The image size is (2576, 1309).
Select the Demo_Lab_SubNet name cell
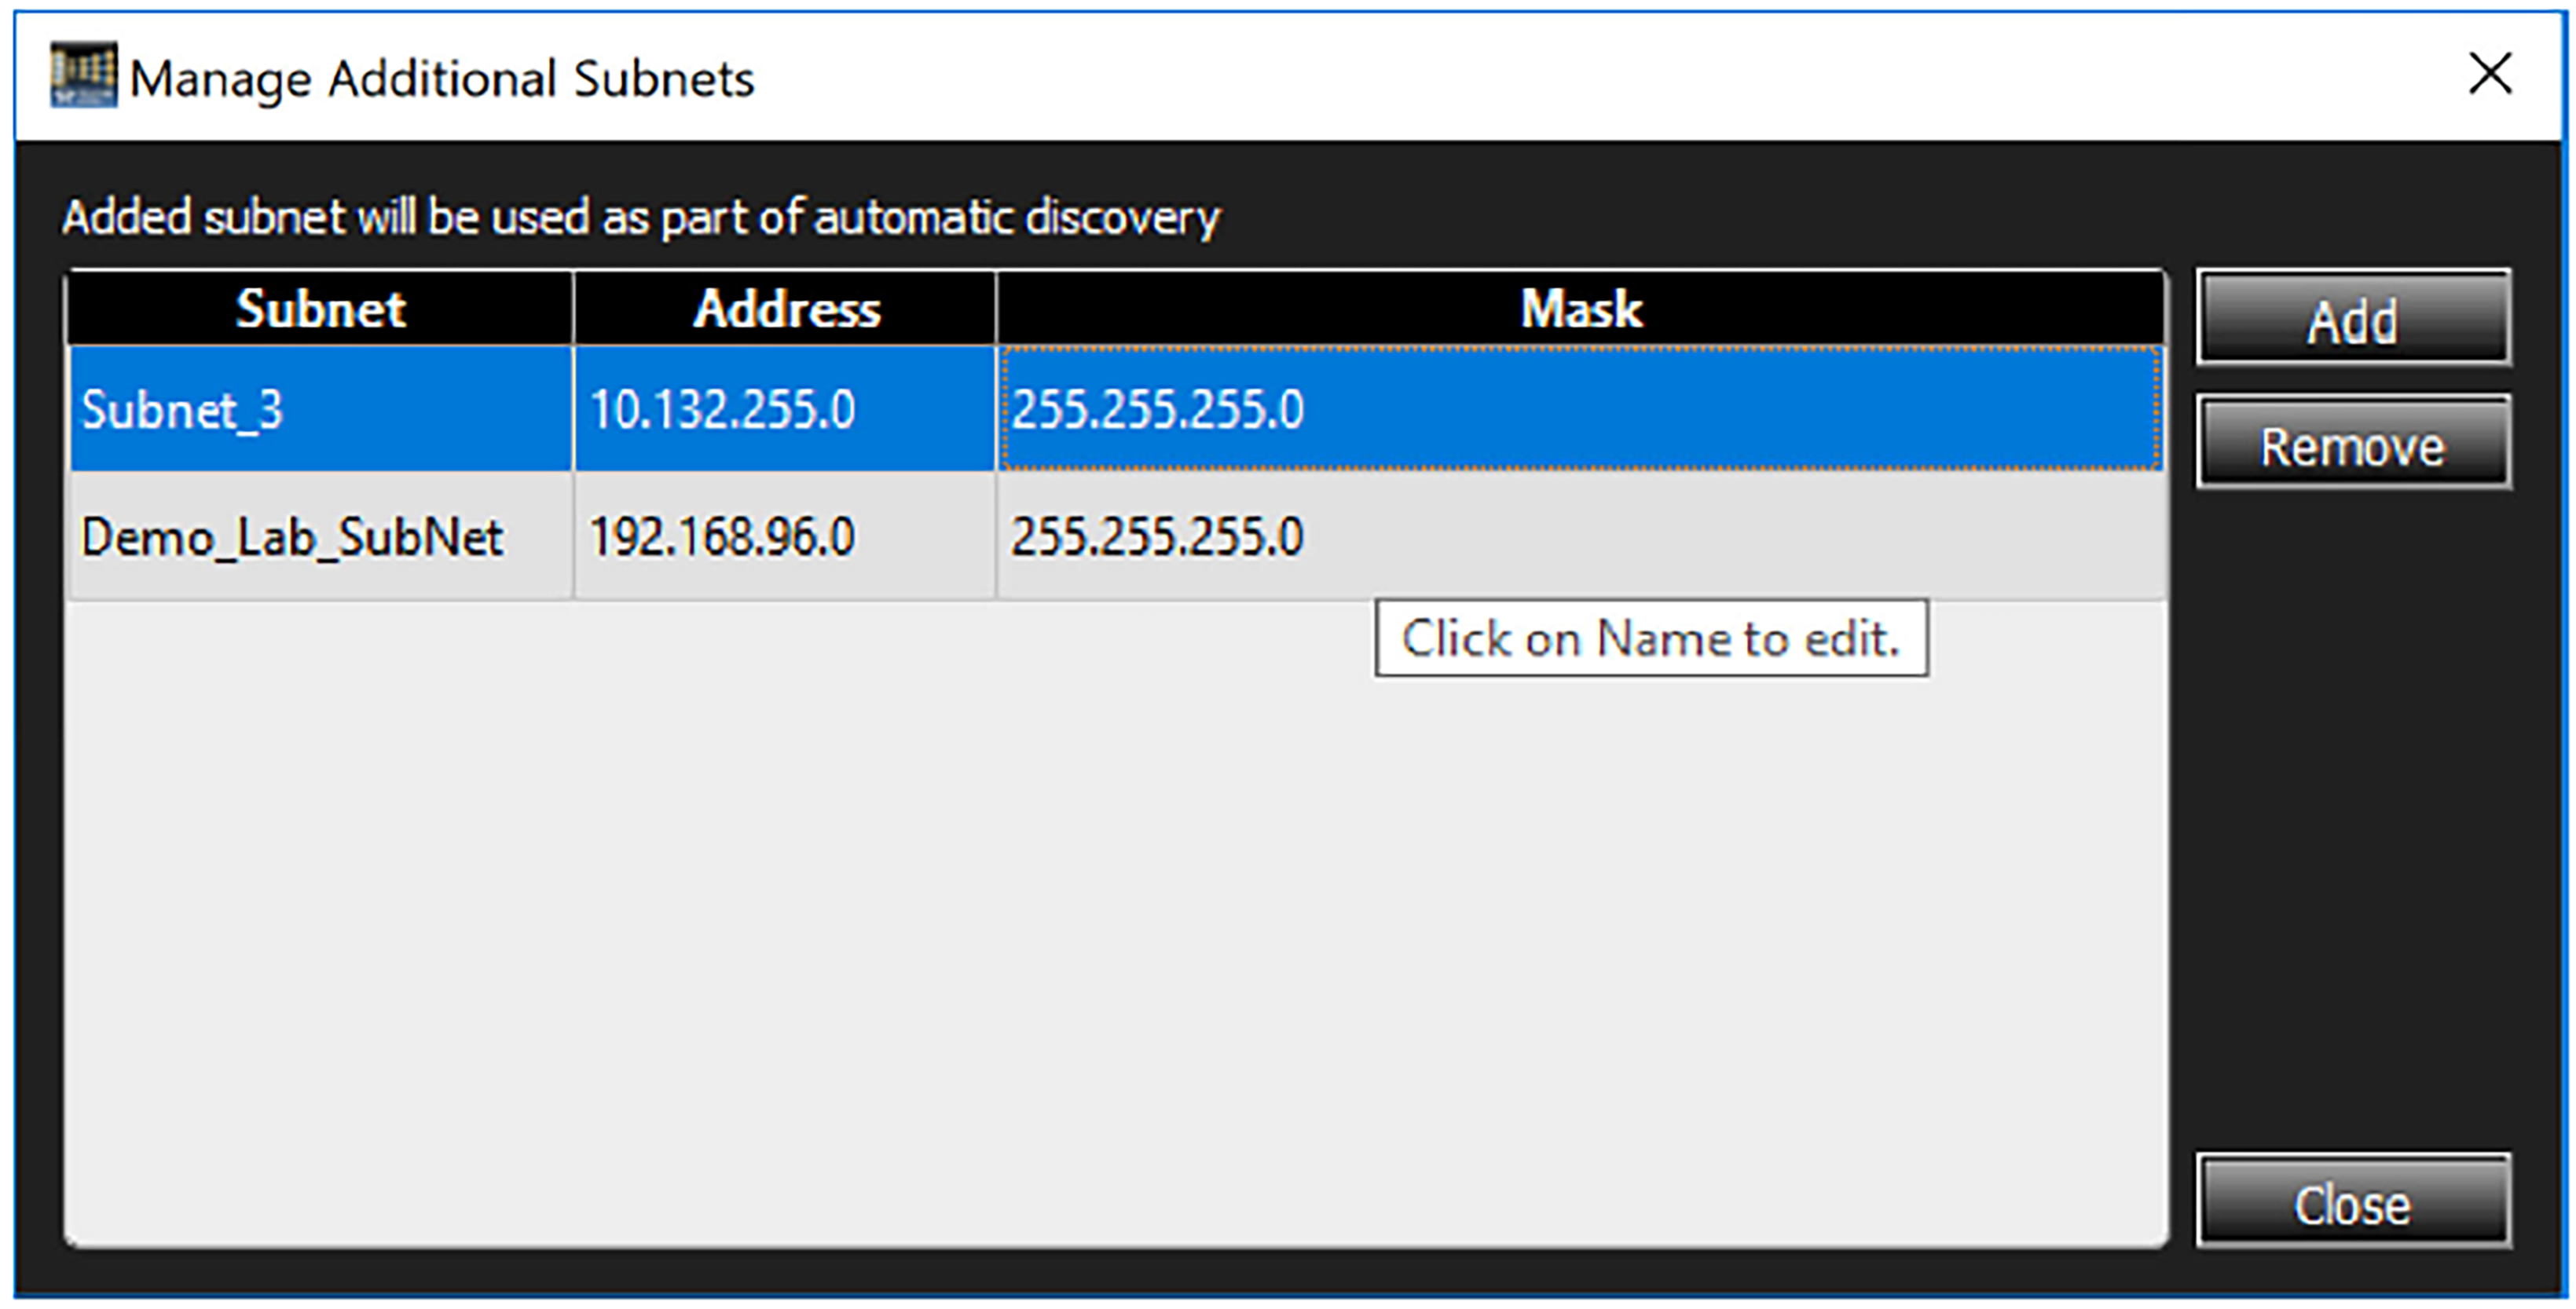point(320,536)
